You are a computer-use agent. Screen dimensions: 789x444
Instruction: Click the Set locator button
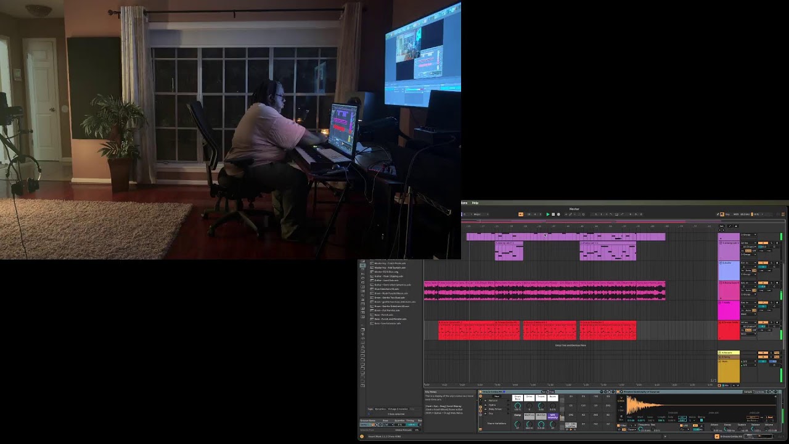point(722,226)
